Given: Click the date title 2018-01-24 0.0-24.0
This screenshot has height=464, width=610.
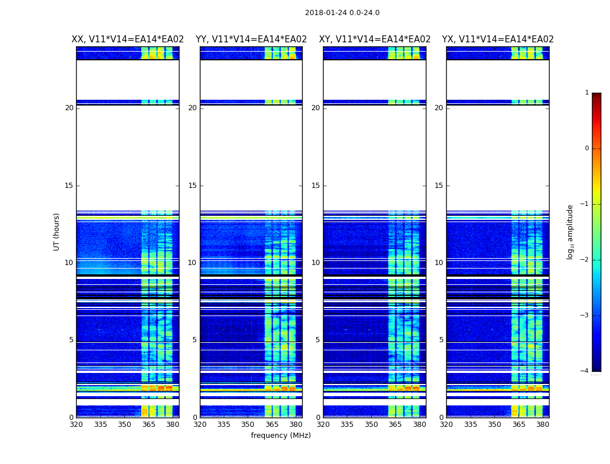Looking at the screenshot, I should click(342, 13).
